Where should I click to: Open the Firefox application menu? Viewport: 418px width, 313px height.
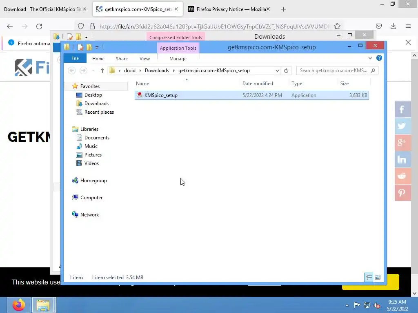click(x=408, y=26)
